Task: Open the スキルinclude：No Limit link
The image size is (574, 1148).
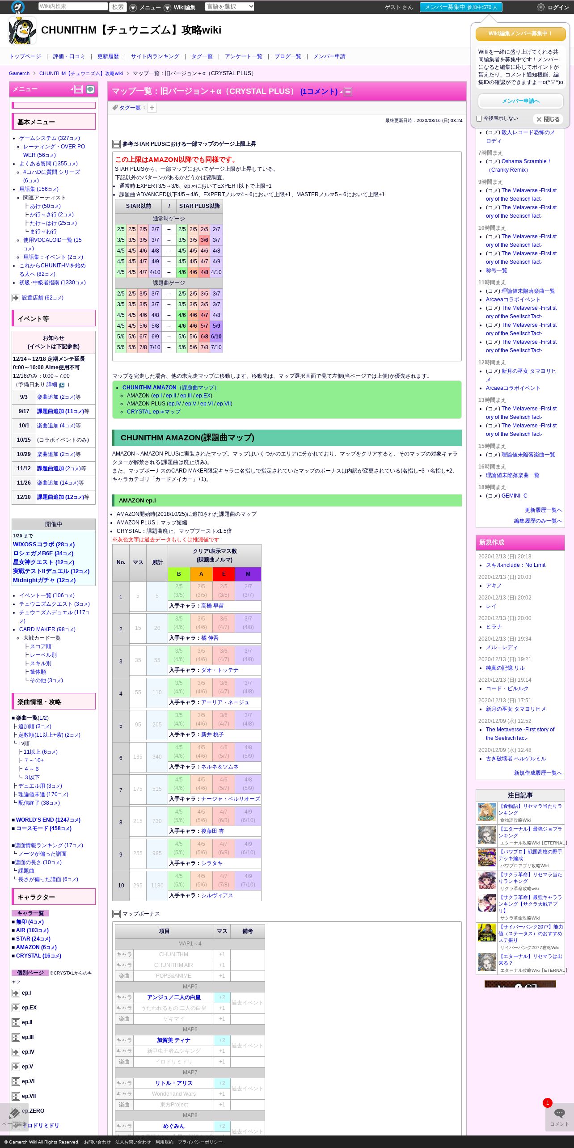Action: (516, 565)
